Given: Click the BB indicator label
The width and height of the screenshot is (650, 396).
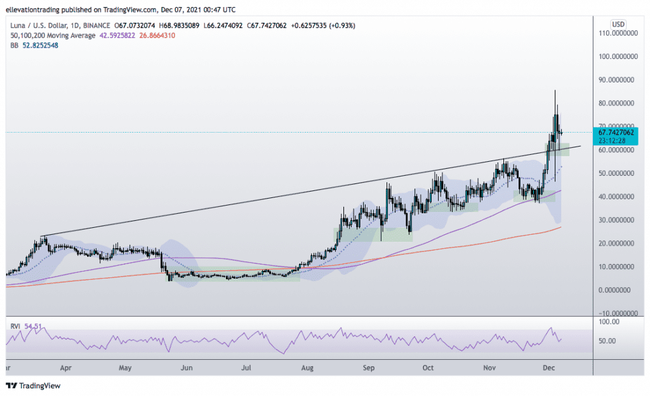Looking at the screenshot, I should (x=15, y=46).
